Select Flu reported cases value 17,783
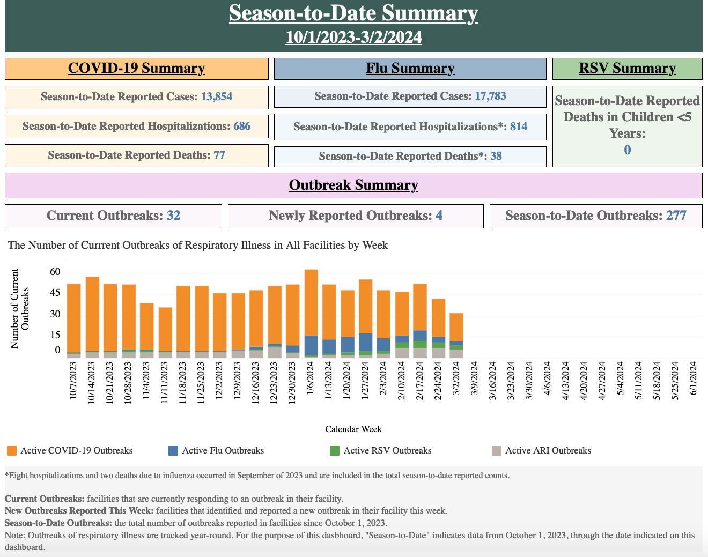This screenshot has width=708, height=557. coord(490,96)
